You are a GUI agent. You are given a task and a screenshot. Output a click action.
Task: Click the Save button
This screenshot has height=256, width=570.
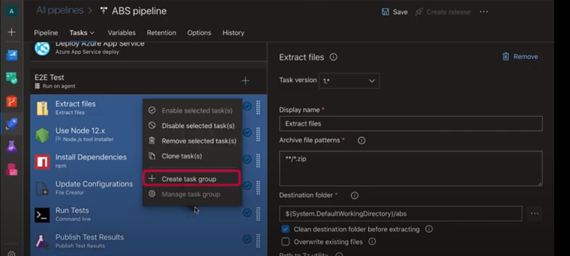pyautogui.click(x=395, y=12)
